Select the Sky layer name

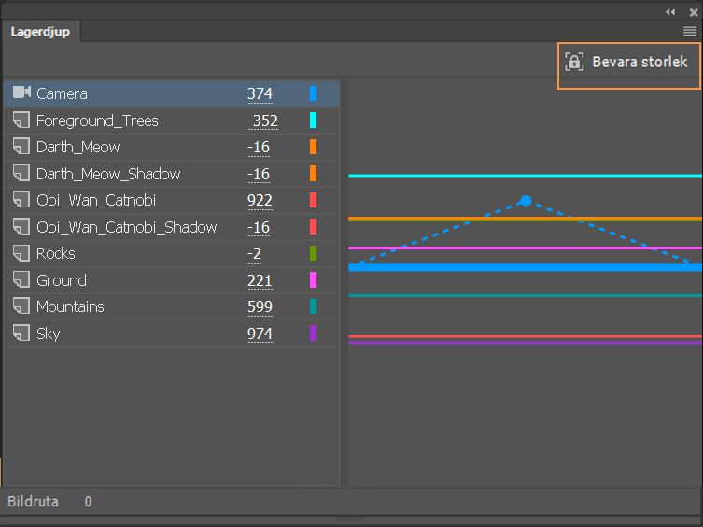coord(48,334)
